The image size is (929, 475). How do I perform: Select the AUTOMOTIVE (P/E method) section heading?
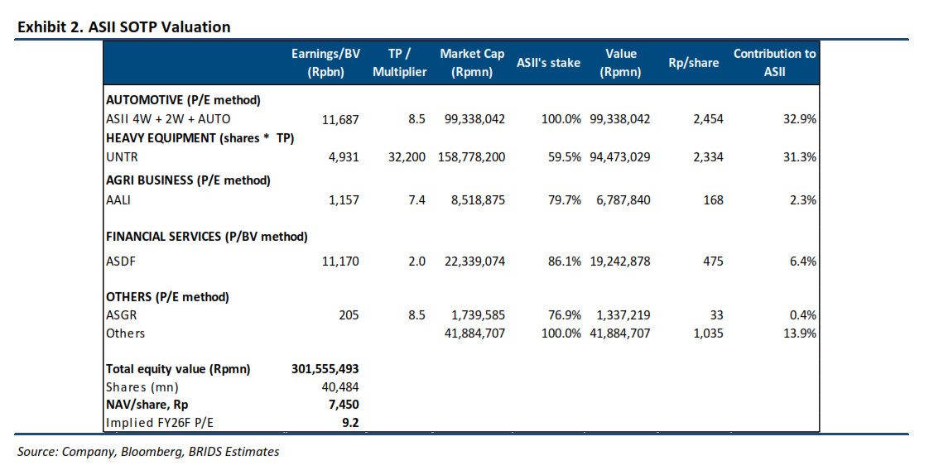(x=183, y=100)
